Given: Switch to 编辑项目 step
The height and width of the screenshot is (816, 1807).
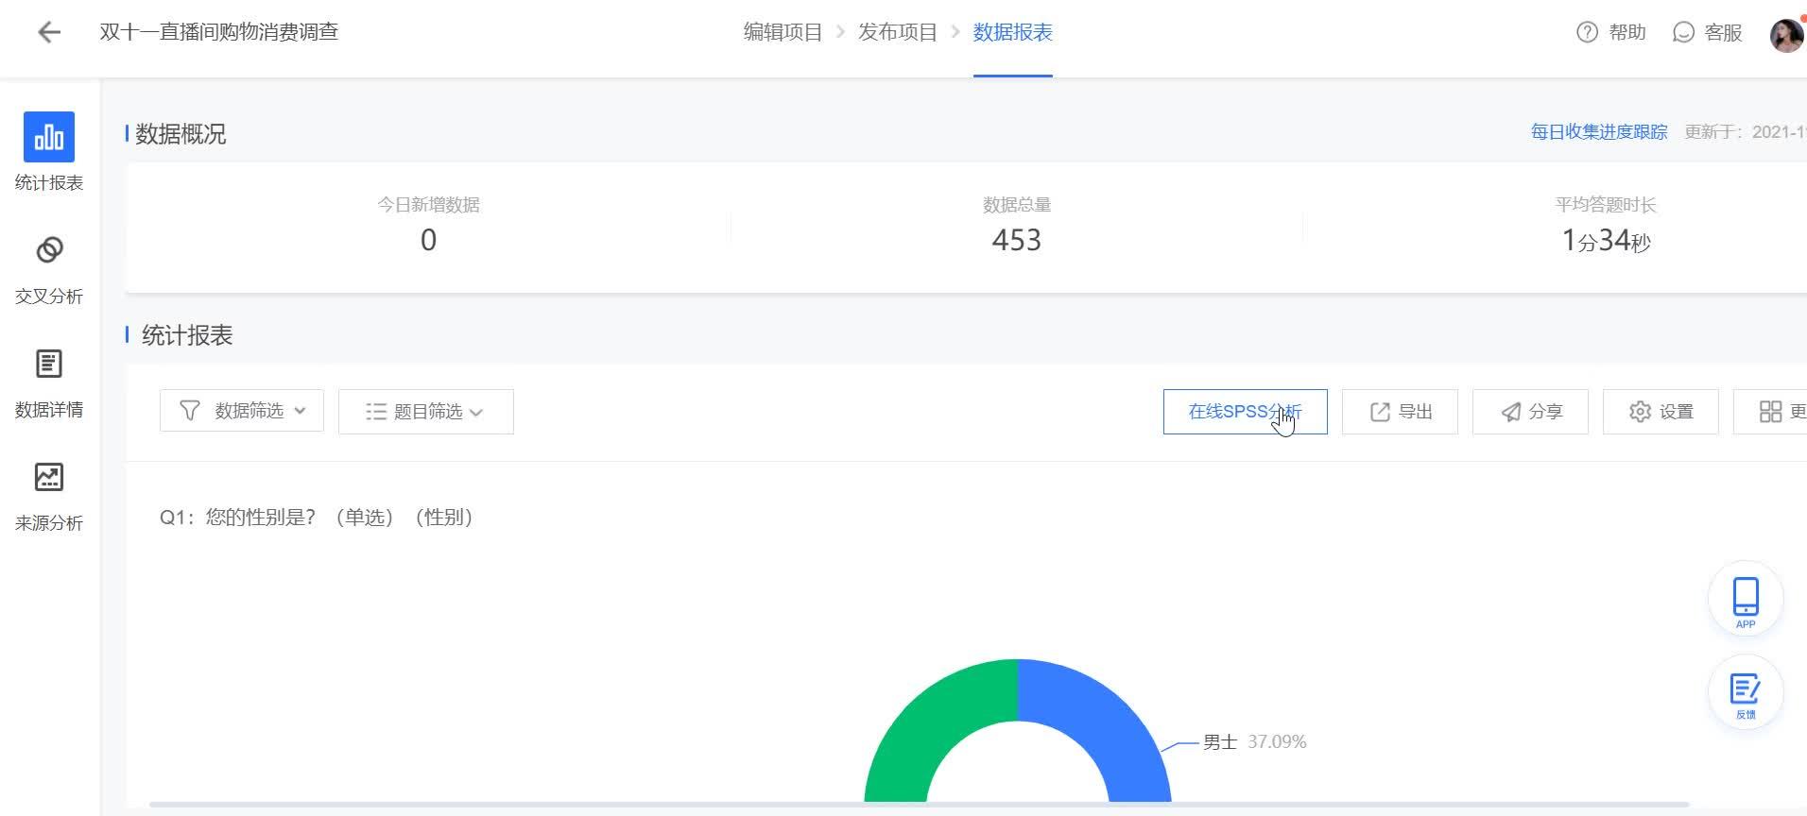Looking at the screenshot, I should tap(783, 32).
